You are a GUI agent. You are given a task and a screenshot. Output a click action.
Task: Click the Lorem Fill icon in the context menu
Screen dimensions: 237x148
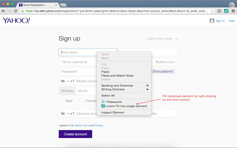tap(103, 106)
